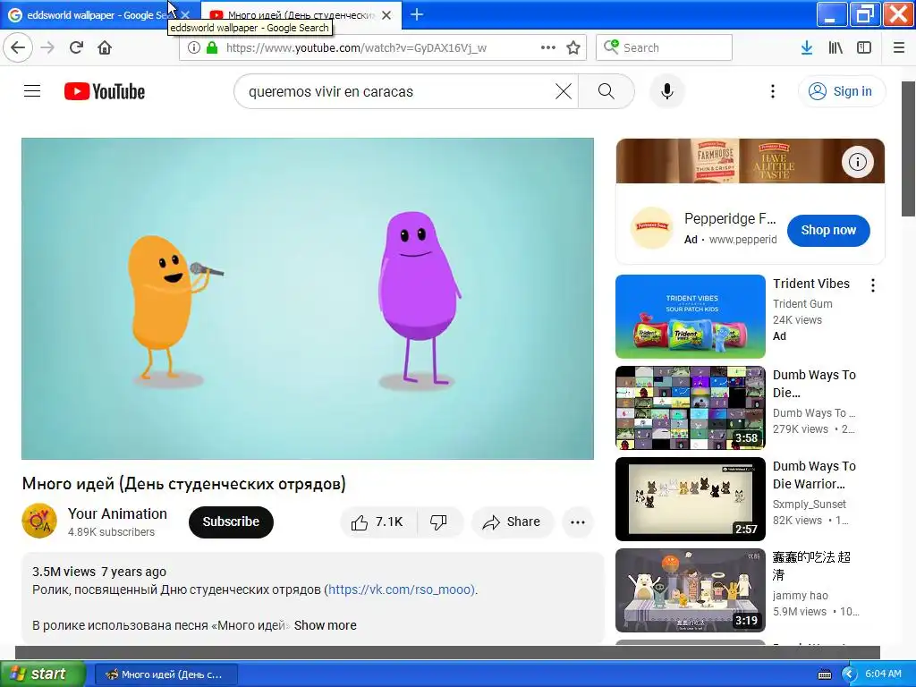Open the vk.com/rso_mooo link
This screenshot has width=916, height=687.
pos(401,589)
